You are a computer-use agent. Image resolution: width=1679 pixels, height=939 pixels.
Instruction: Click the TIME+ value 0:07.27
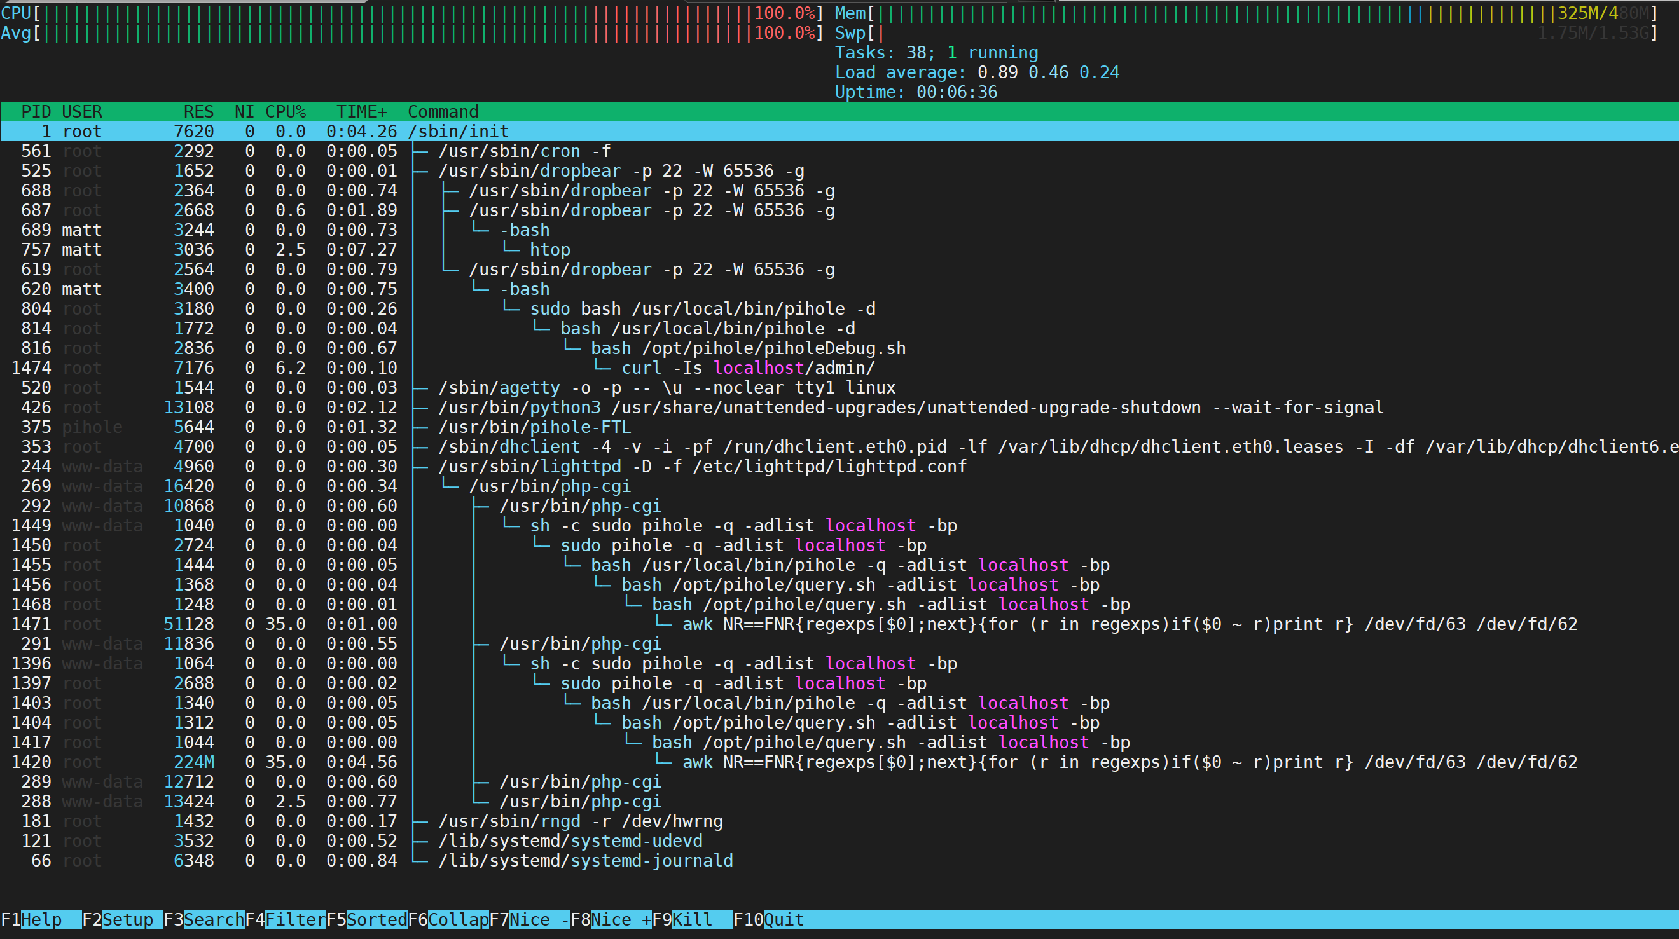362,250
